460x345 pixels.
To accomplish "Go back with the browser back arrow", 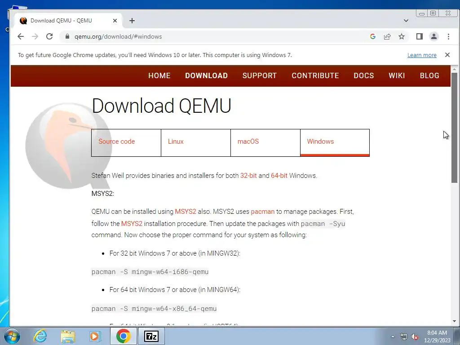I will (21, 36).
